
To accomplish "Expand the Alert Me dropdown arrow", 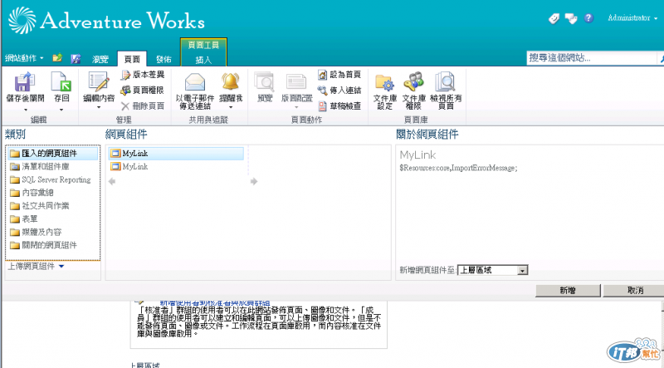I will (x=231, y=107).
